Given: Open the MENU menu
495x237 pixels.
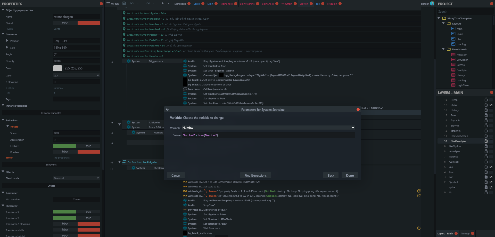Looking at the screenshot, I should pyautogui.click(x=113, y=4).
